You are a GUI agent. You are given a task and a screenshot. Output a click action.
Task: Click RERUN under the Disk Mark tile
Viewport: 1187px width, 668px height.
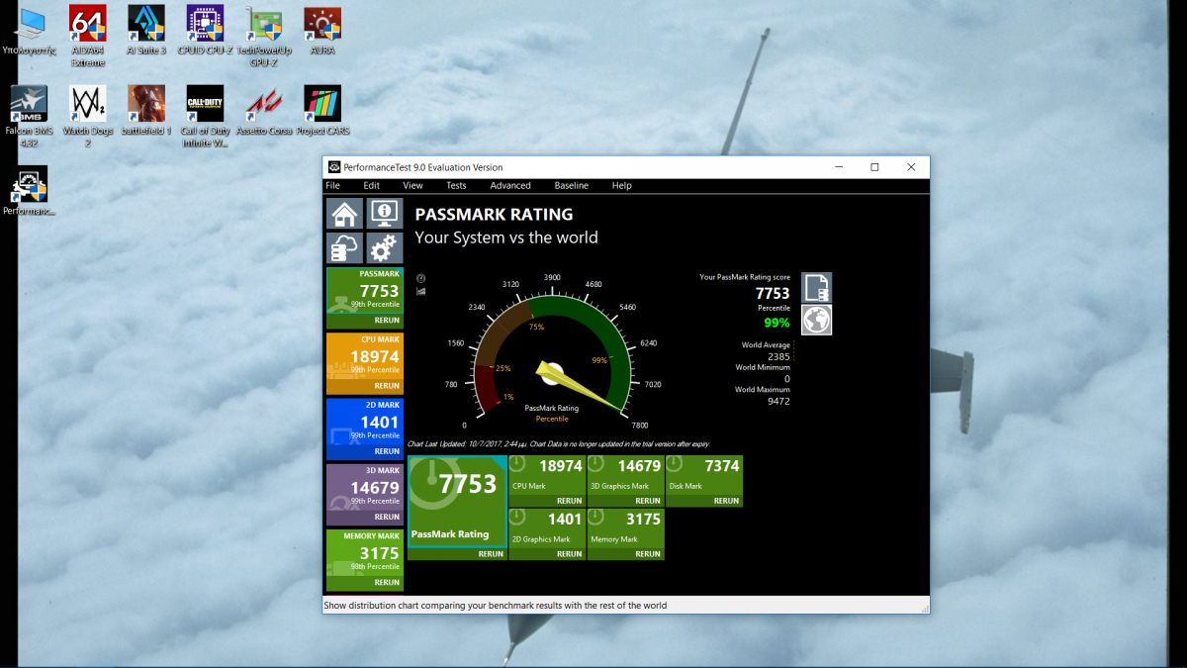(726, 501)
